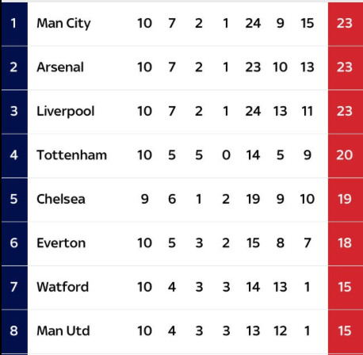Click Arsenal's 13 goal difference value

308,67
